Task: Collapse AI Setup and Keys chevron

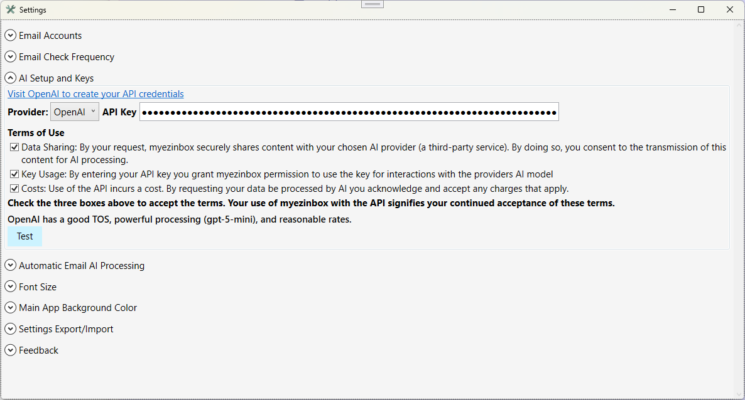Action: [x=11, y=78]
